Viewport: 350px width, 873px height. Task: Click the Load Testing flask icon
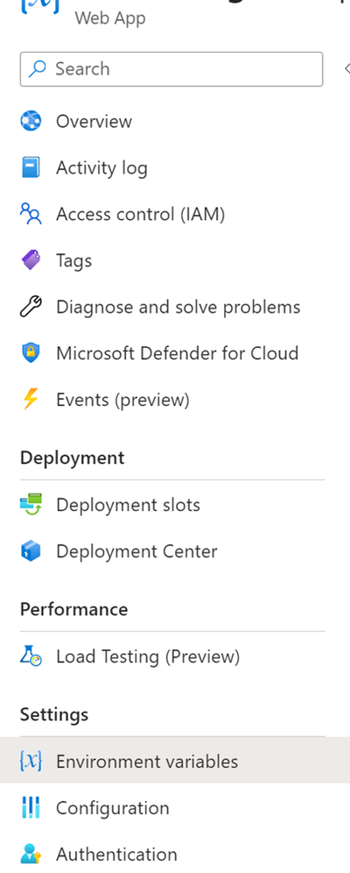tap(31, 657)
